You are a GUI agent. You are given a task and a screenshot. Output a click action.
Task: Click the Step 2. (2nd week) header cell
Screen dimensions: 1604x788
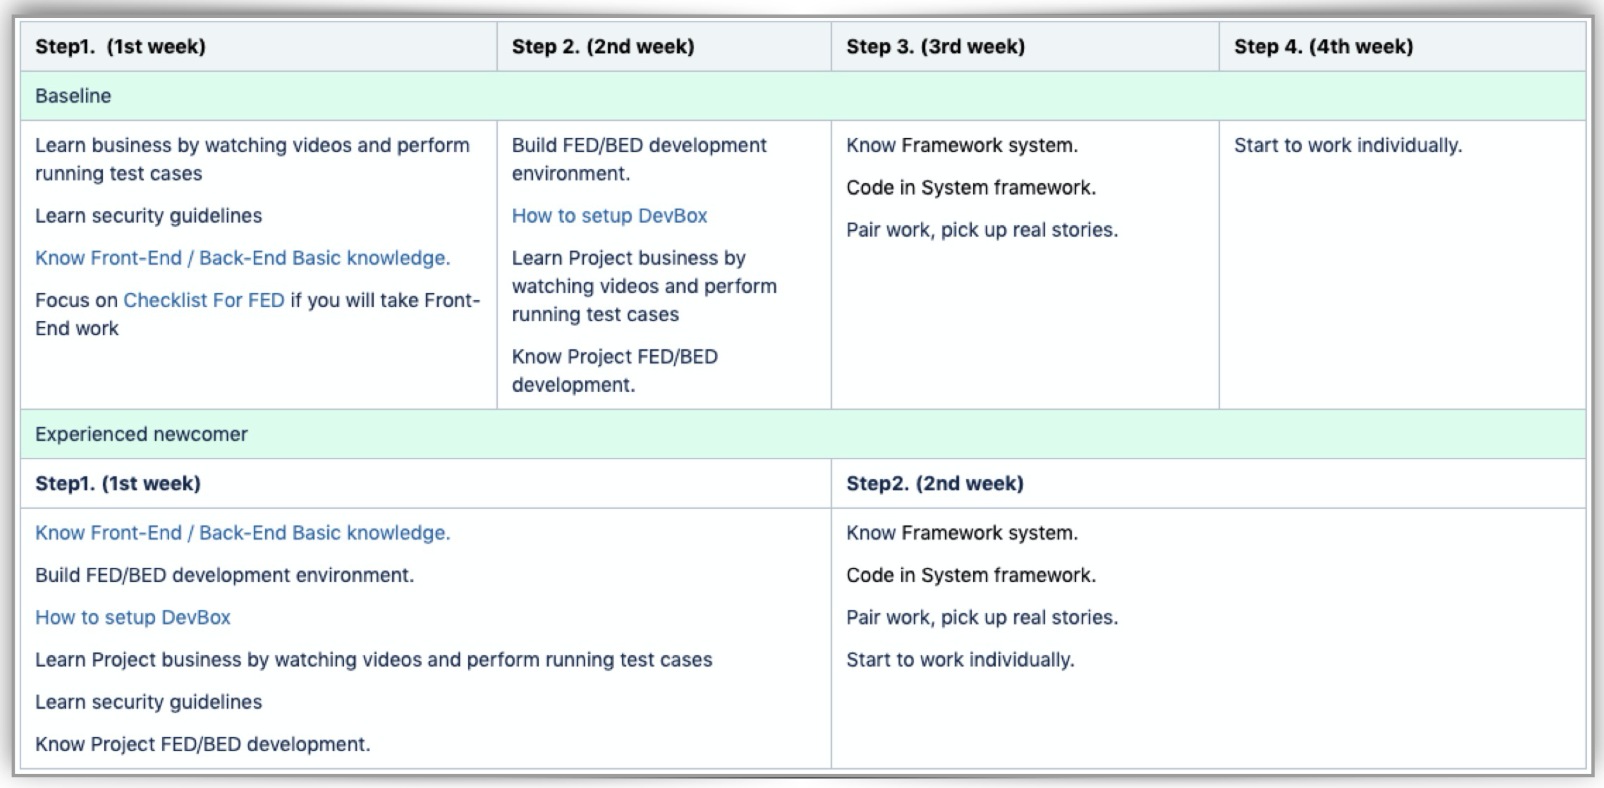663,46
